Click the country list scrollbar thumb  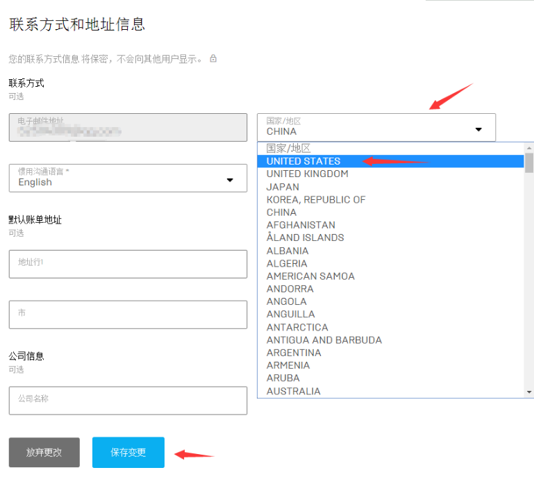[529, 163]
